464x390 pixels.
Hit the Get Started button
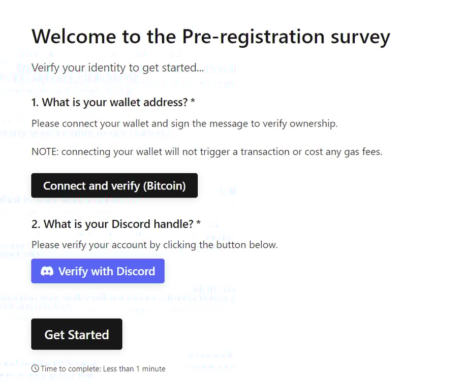tap(77, 335)
